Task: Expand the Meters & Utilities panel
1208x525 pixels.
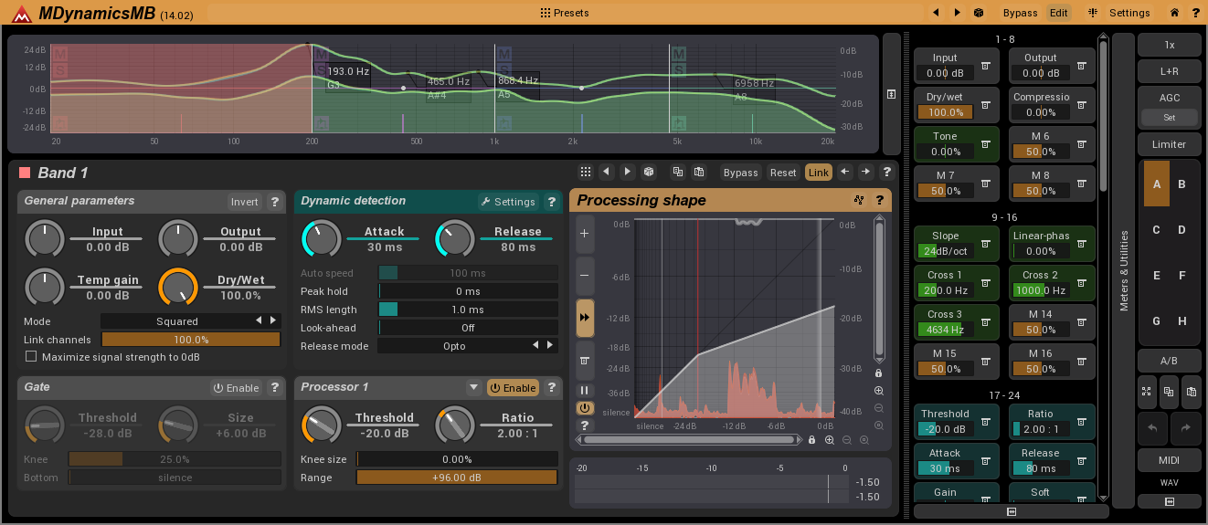Action: [x=1124, y=270]
